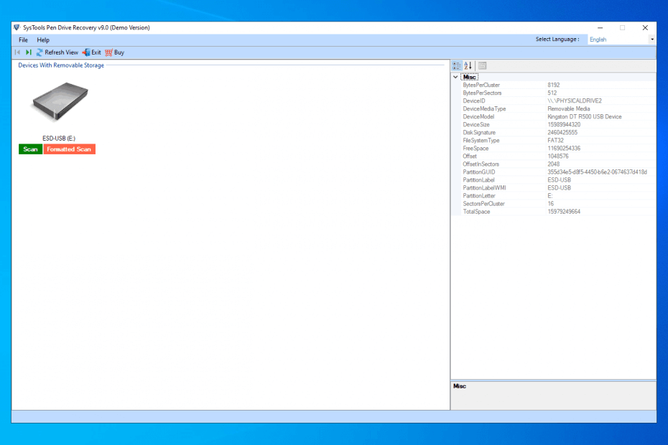Click the PartitionGUID value starting 355d34e5

[x=598, y=172]
